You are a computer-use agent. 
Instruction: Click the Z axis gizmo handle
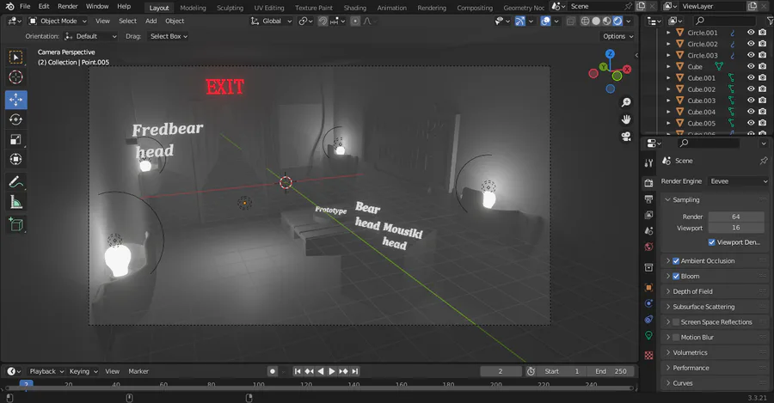click(x=610, y=54)
